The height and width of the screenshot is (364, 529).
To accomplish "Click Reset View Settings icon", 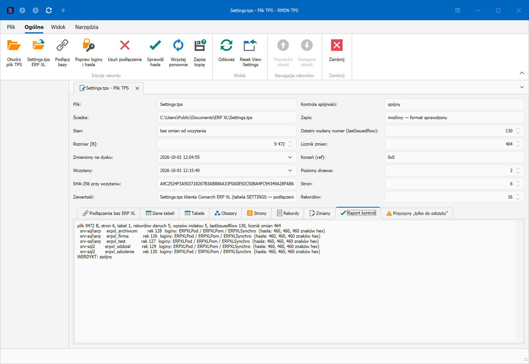I will 250,45.
